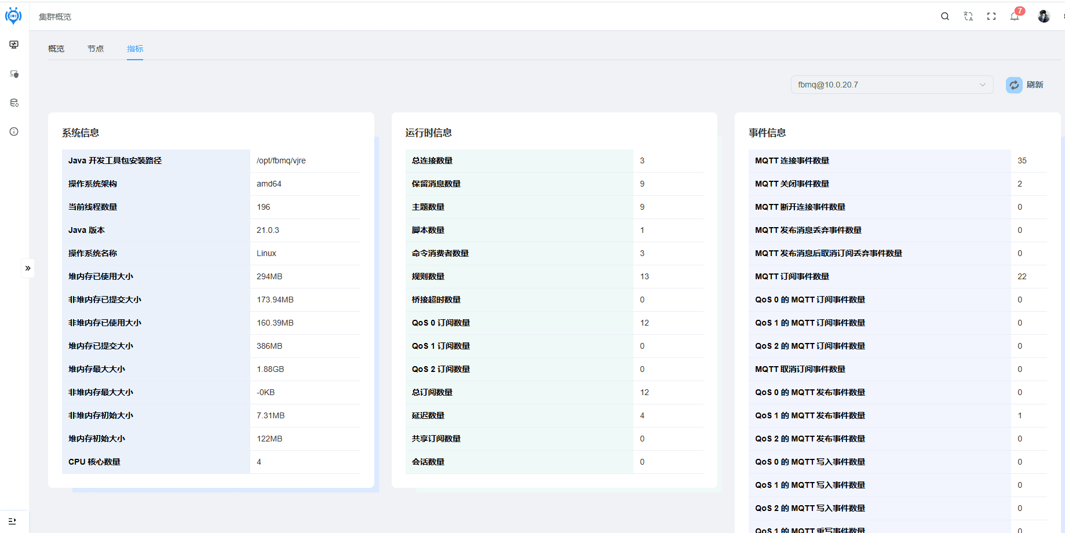Click the CPU 核心数量 row label
The height and width of the screenshot is (533, 1065).
pyautogui.click(x=94, y=462)
